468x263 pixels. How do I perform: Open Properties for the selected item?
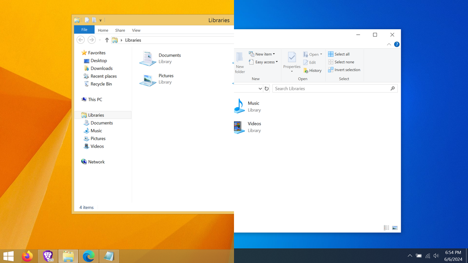pos(291,62)
